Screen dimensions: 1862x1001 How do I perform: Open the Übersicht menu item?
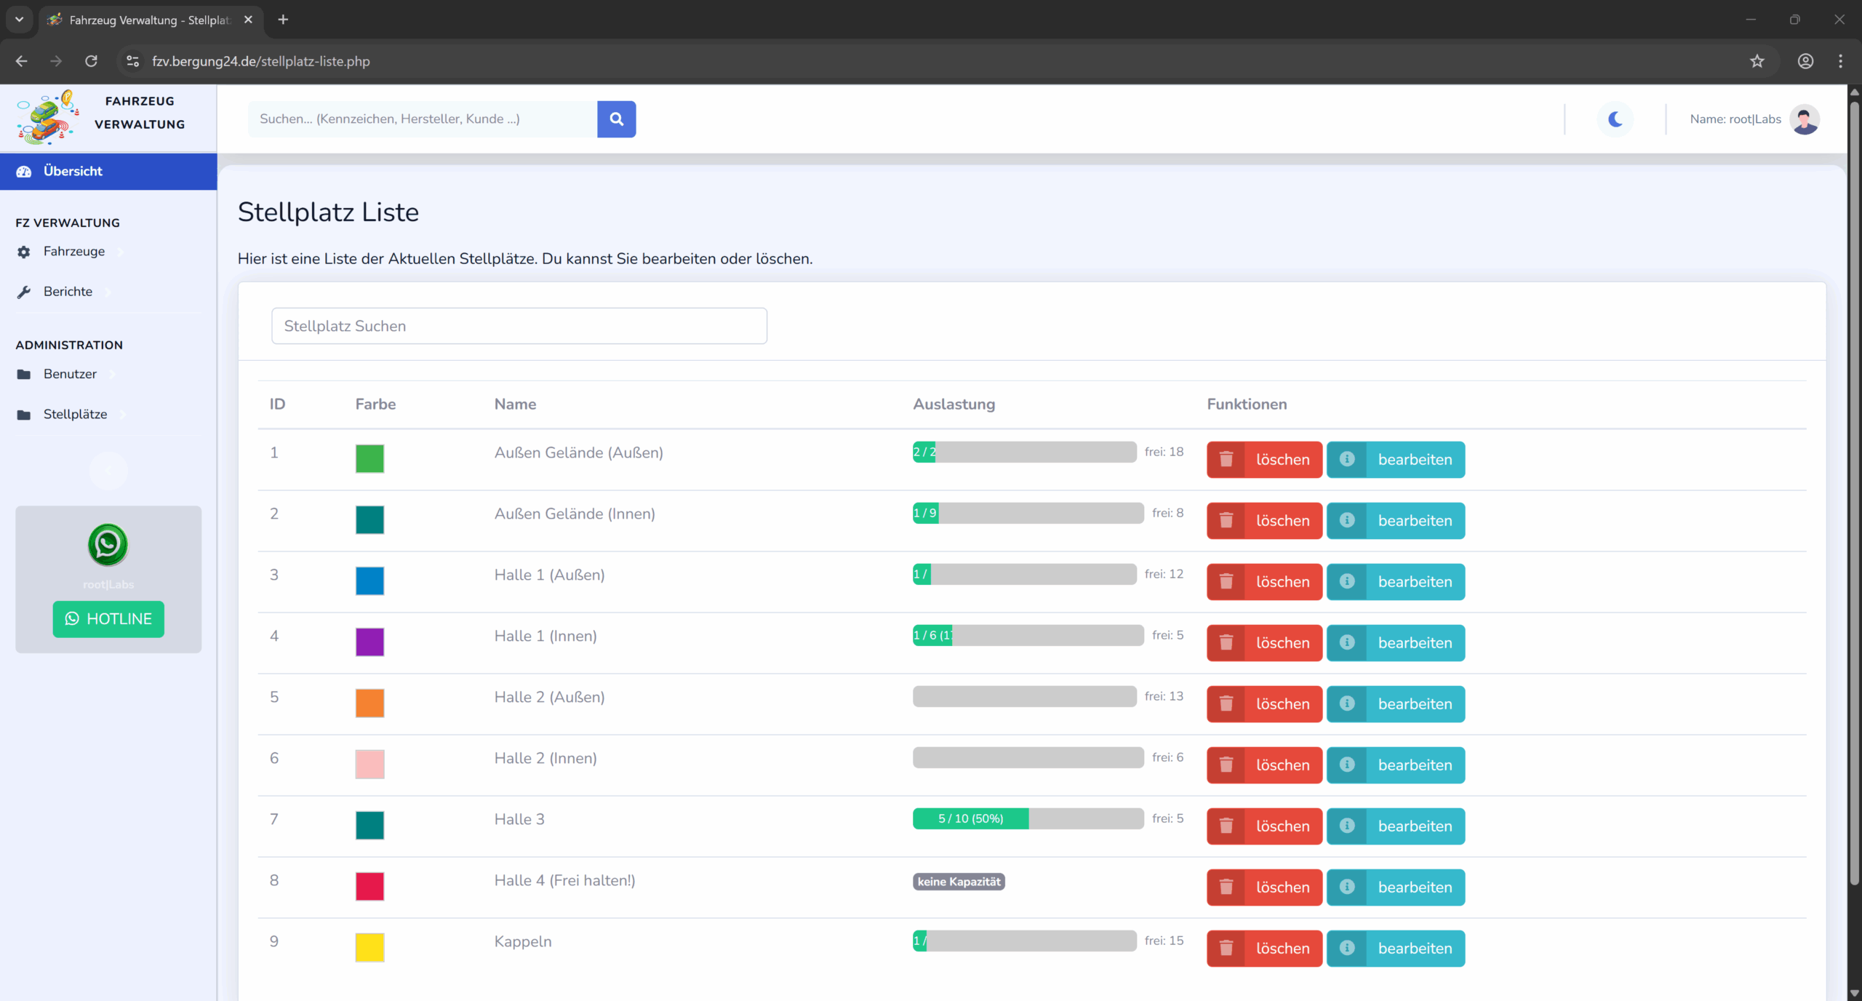point(73,172)
